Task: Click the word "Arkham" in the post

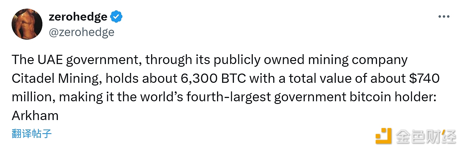Action: [x=35, y=116]
